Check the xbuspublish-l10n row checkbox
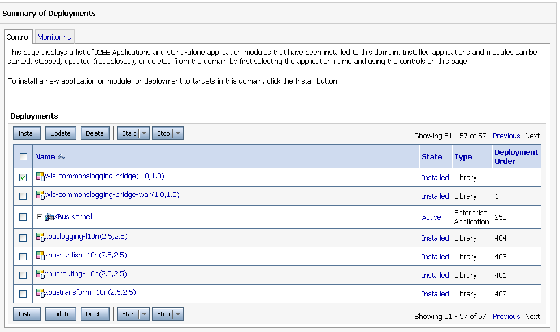 (x=23, y=256)
